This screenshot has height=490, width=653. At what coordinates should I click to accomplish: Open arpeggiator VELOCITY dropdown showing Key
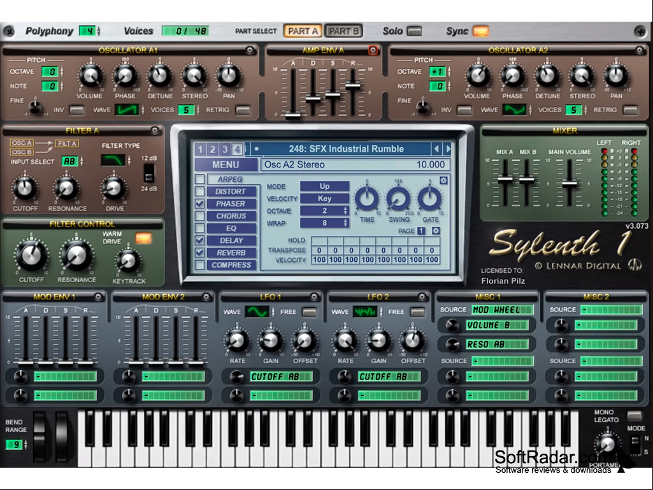pos(324,198)
